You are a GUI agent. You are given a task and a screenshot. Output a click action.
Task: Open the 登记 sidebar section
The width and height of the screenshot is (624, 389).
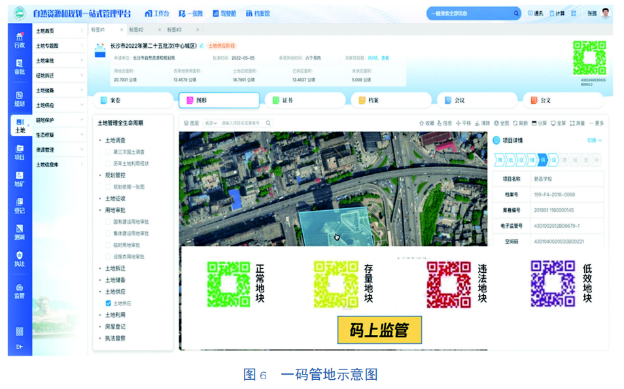(x=20, y=206)
